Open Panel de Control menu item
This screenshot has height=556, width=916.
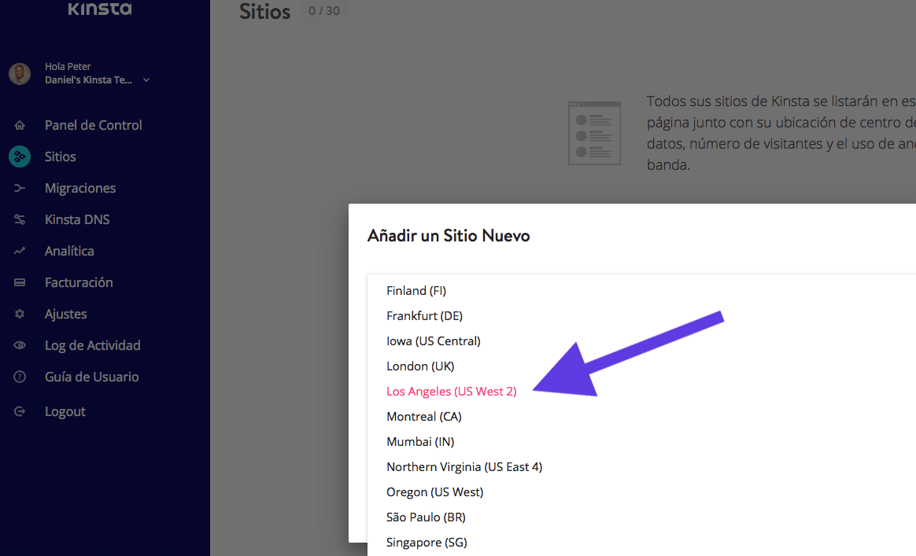(94, 125)
